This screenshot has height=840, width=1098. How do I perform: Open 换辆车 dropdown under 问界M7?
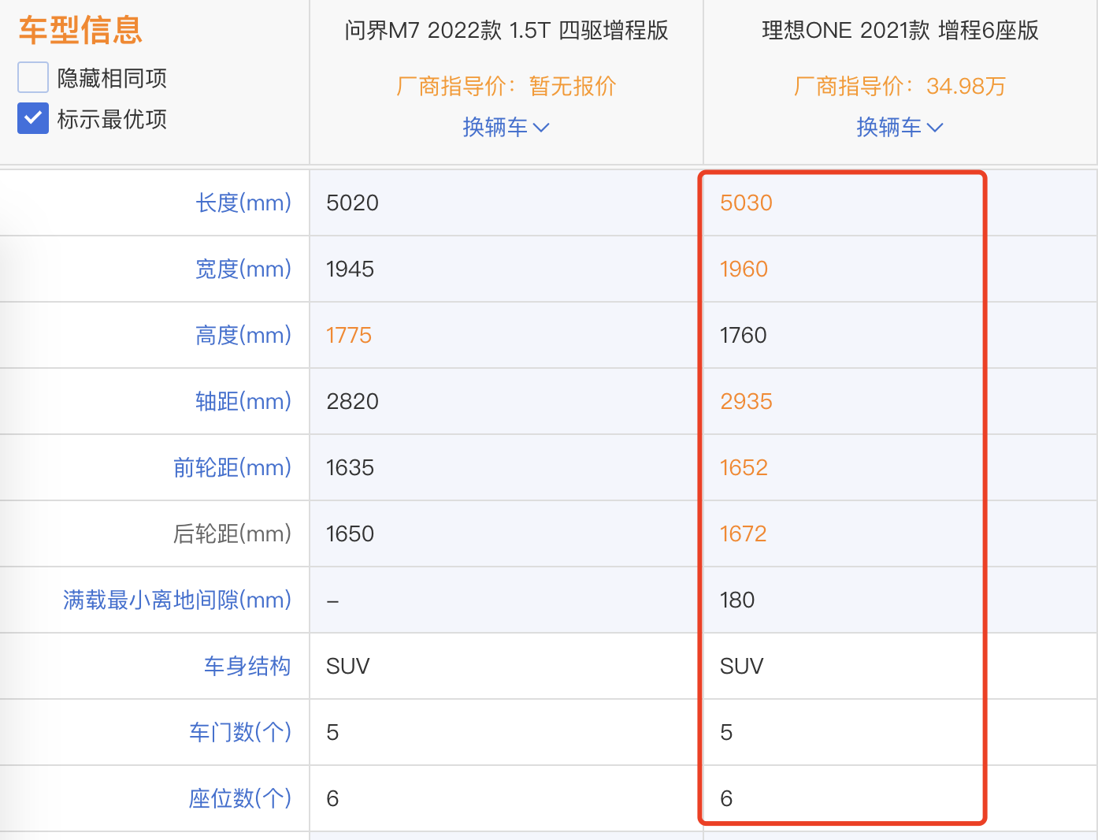(506, 127)
